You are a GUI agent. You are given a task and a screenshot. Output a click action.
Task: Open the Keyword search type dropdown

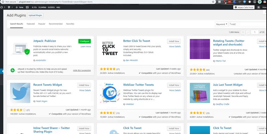pyautogui.click(x=222, y=24)
